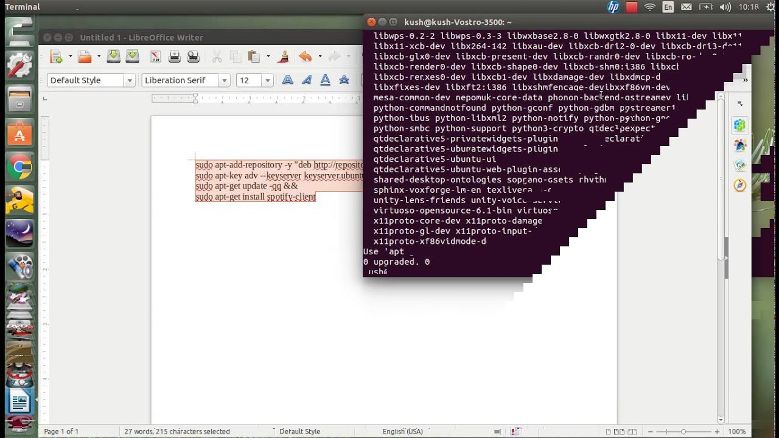Open Ubuntu Software Center from launcher

coord(19,133)
